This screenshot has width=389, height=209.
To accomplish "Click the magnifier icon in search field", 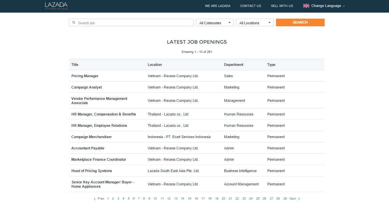I will pos(74,23).
